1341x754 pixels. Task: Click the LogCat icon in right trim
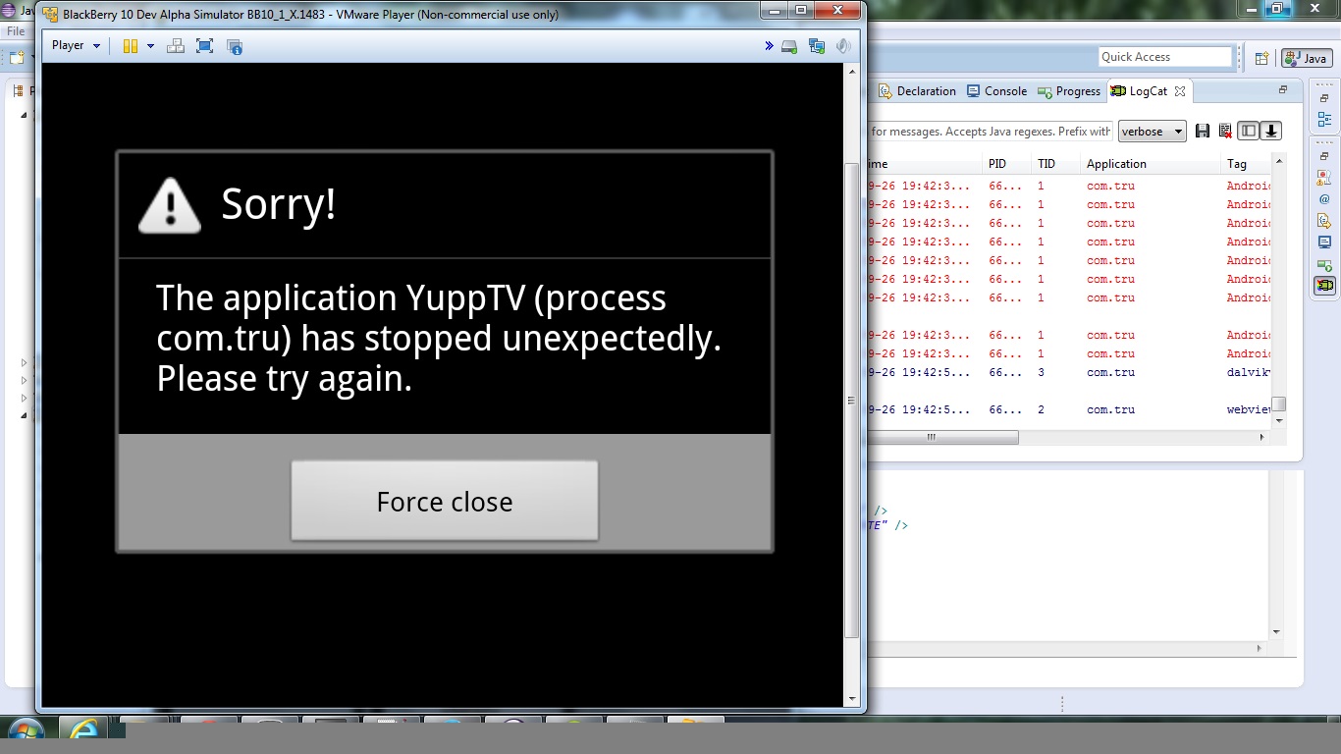point(1324,286)
